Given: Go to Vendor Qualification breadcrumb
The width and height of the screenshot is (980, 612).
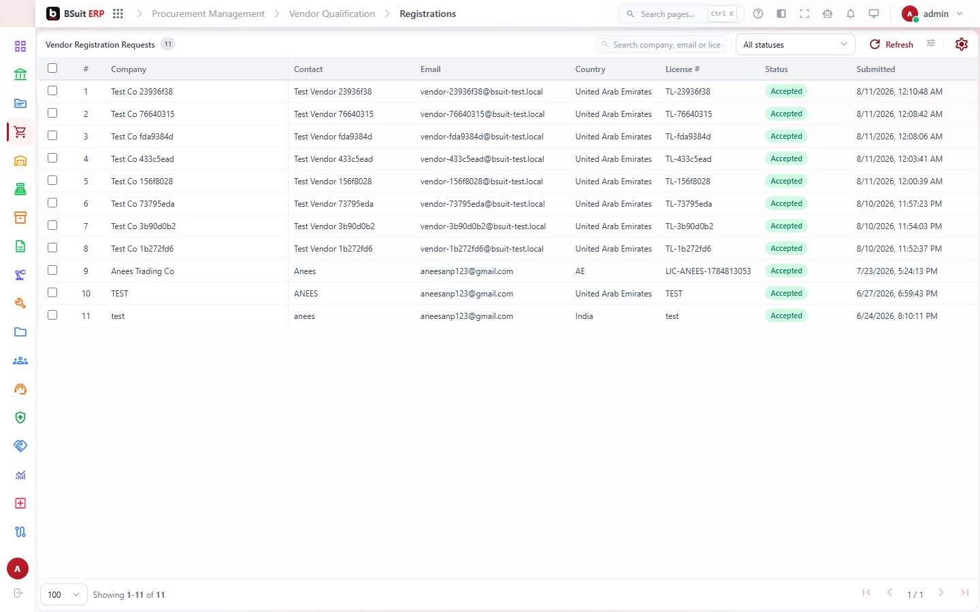Looking at the screenshot, I should coord(332,14).
